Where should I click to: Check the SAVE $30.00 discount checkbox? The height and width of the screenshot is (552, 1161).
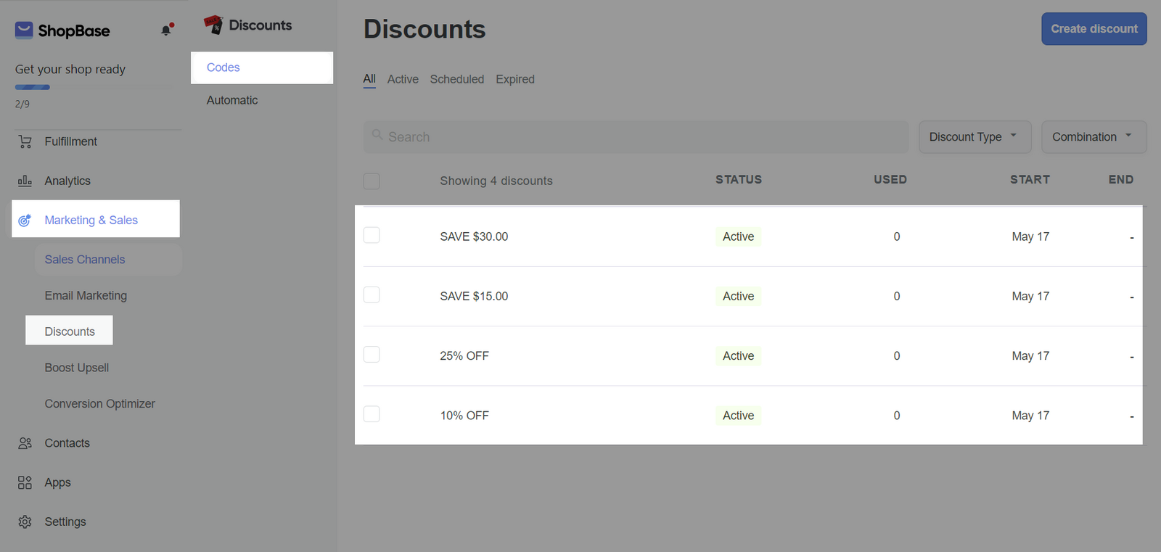point(372,235)
